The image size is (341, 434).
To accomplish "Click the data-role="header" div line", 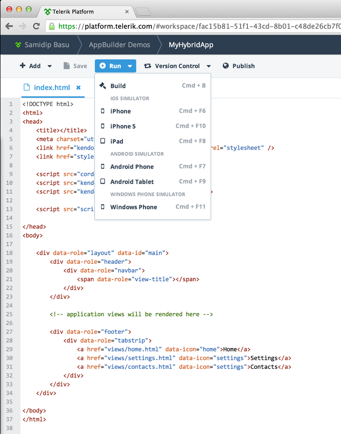I will [91, 261].
